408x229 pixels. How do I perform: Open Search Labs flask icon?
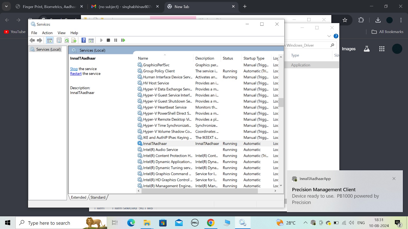(367, 49)
